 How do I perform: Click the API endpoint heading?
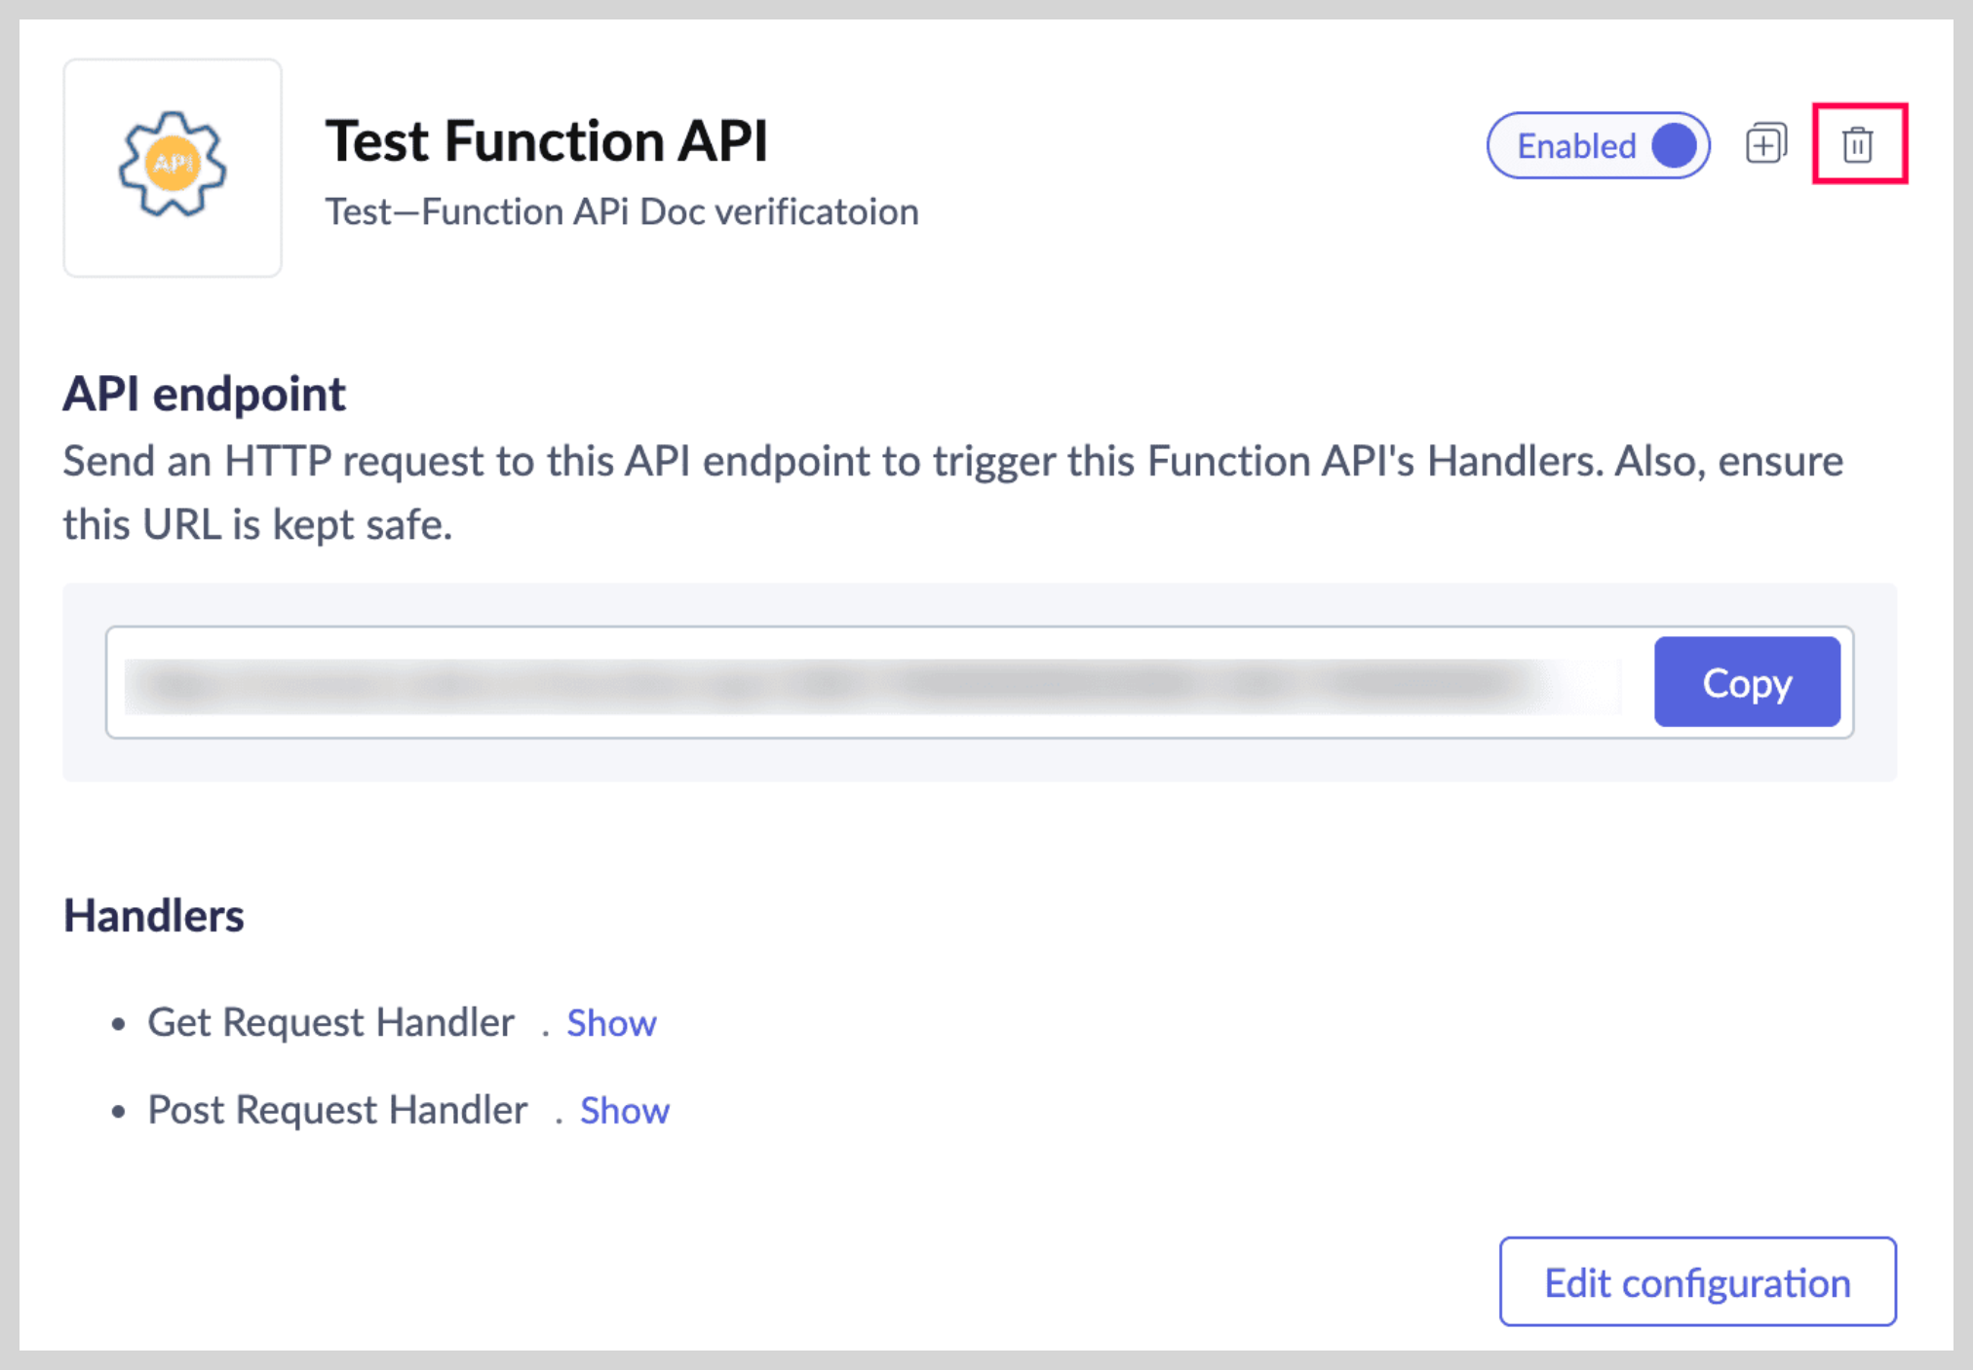(x=205, y=395)
